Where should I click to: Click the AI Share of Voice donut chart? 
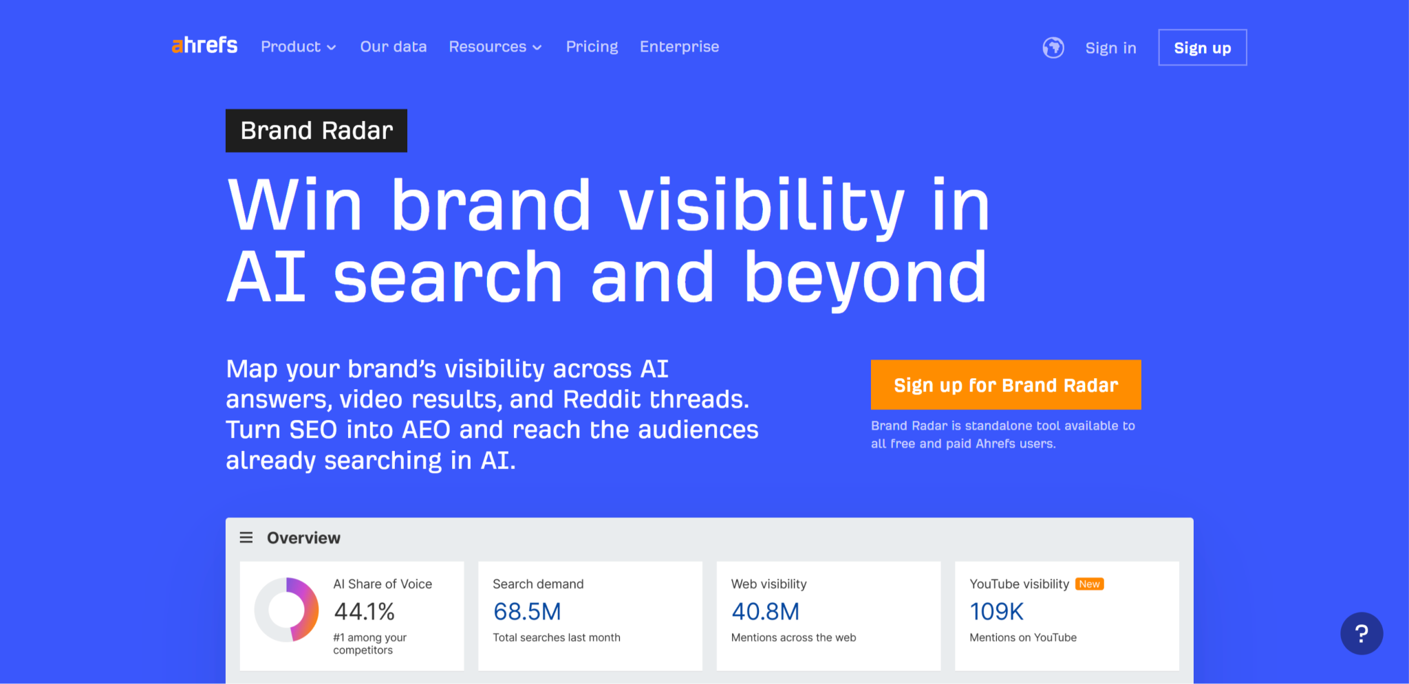(286, 610)
